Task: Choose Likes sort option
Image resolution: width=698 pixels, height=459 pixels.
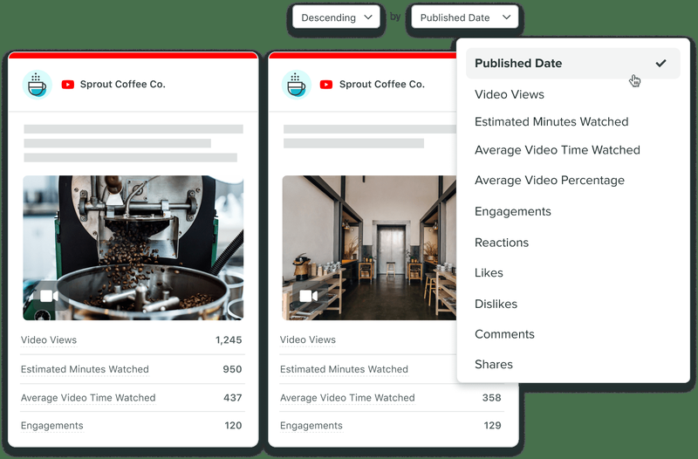Action: [489, 273]
